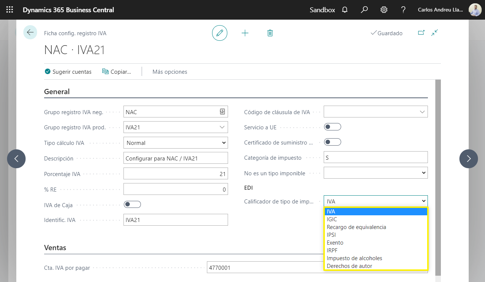485x282 pixels.
Task: Click the Porcentaje IVA field
Action: click(x=175, y=174)
